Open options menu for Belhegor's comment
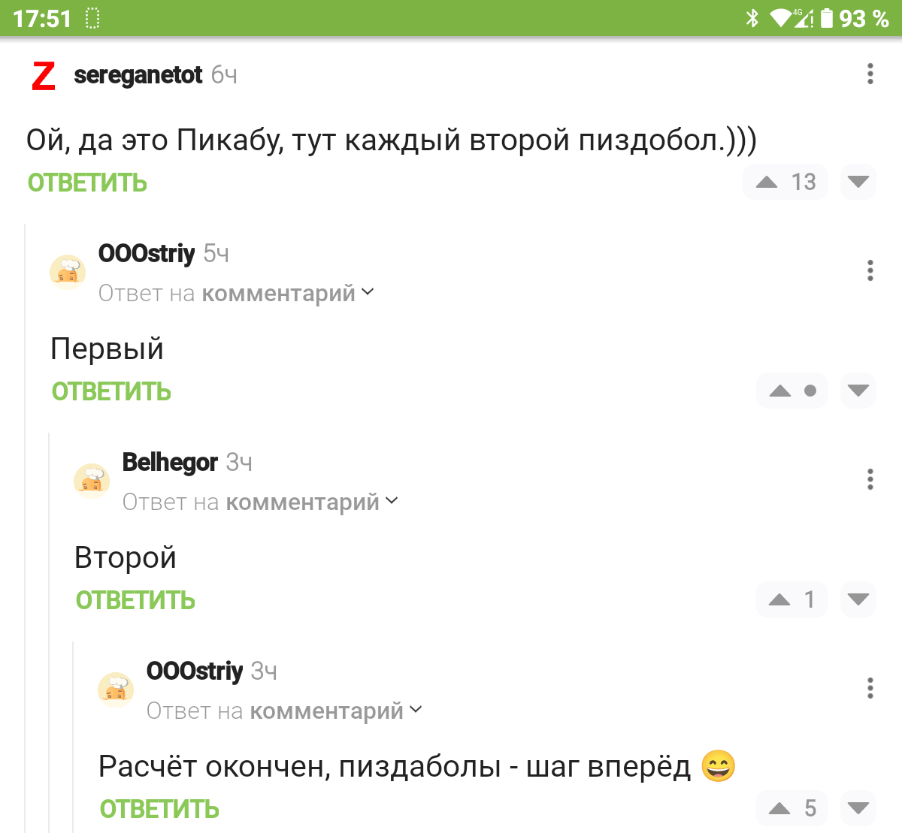This screenshot has width=902, height=833. pyautogui.click(x=870, y=479)
